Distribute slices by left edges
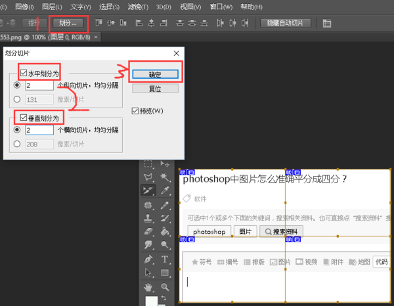The height and width of the screenshot is (306, 394). tap(221, 23)
